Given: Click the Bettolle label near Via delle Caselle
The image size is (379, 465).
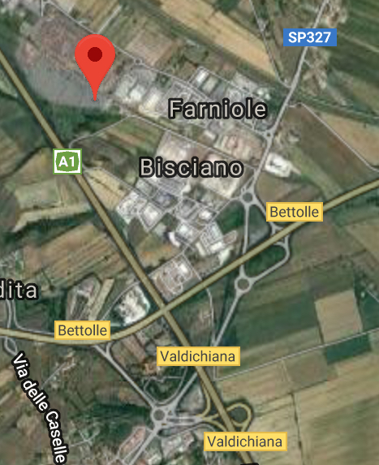Looking at the screenshot, I should [83, 330].
